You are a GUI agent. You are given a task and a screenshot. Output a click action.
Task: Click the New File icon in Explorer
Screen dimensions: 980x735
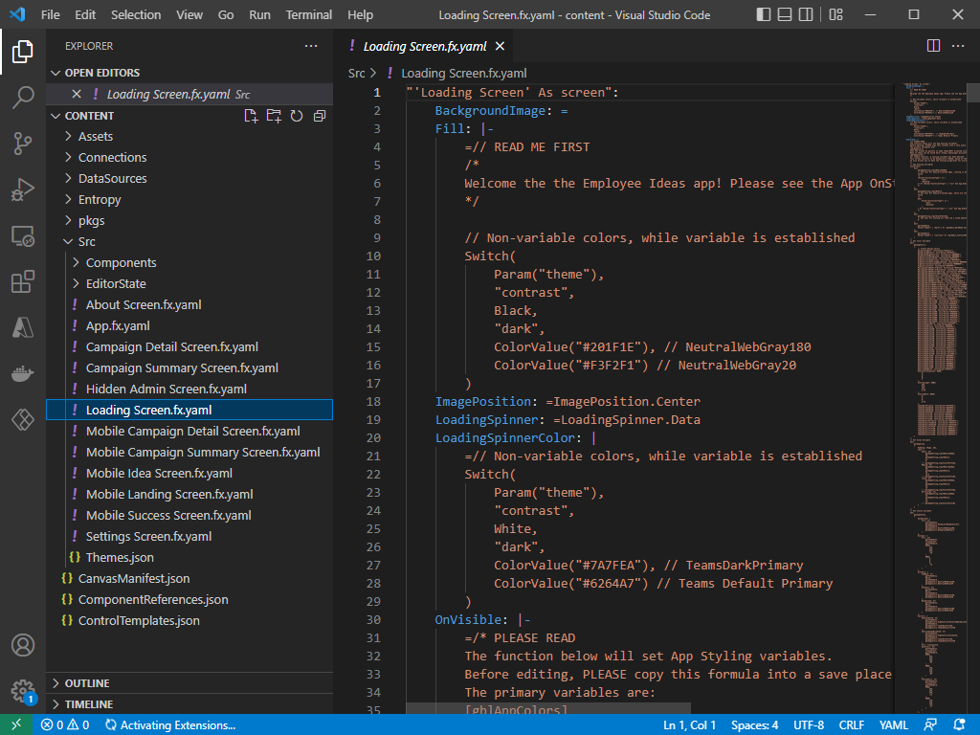251,116
